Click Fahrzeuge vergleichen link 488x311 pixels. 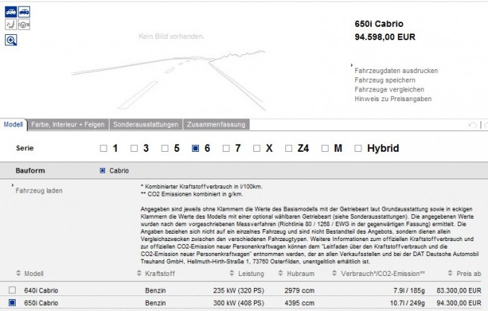pos(390,89)
